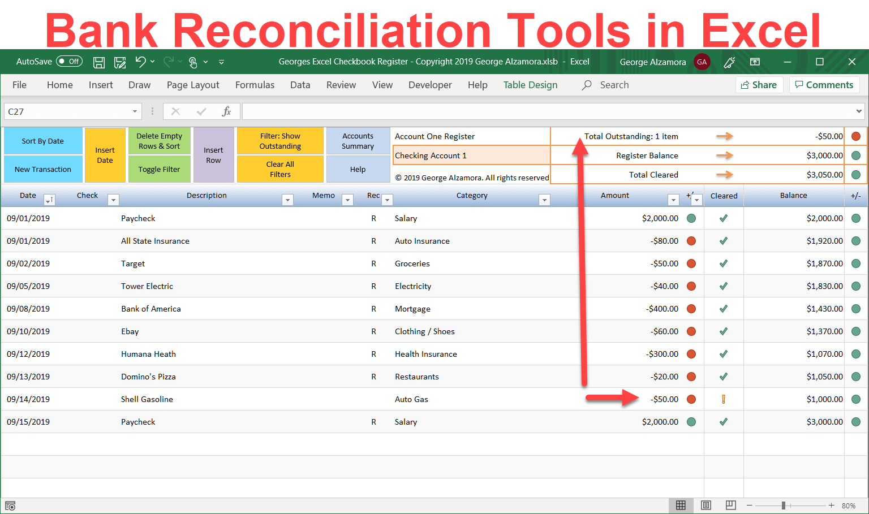Expand the Name Box dropdown arrow
Screen dimensions: 869x514
tap(135, 111)
